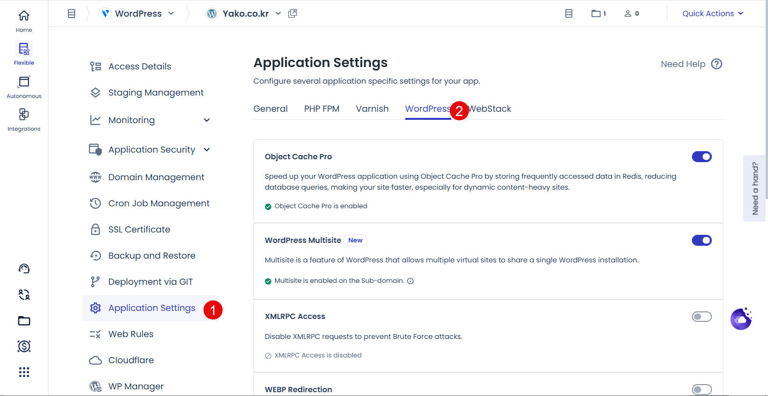Click 'Object Cache Pro is enabled' status
The width and height of the screenshot is (768, 396).
321,206
